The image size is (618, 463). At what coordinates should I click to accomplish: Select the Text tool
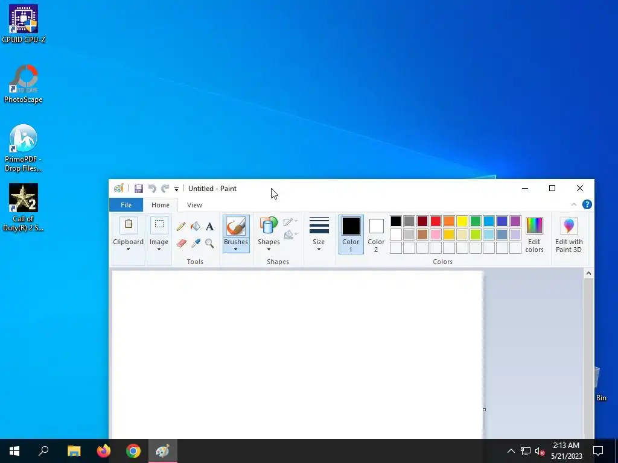[x=209, y=227]
